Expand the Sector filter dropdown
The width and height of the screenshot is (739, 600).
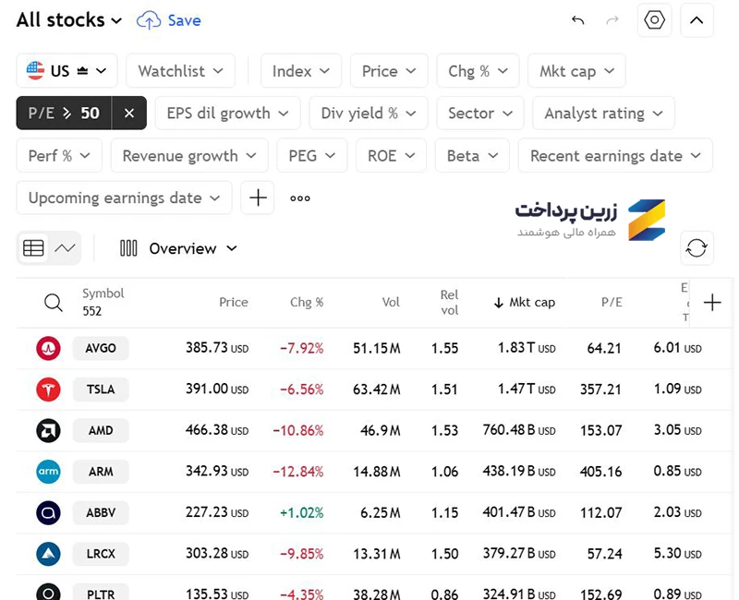(480, 113)
